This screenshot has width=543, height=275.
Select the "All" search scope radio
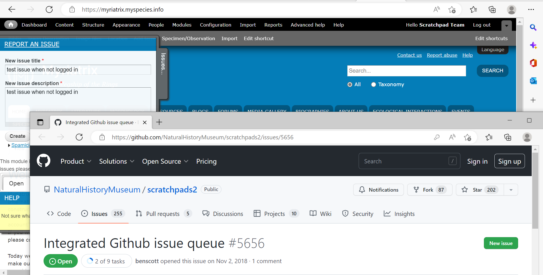(x=349, y=84)
